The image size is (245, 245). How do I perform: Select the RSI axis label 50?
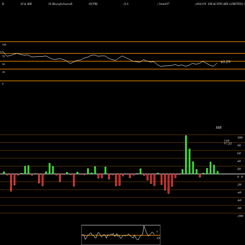[x=3, y=64]
